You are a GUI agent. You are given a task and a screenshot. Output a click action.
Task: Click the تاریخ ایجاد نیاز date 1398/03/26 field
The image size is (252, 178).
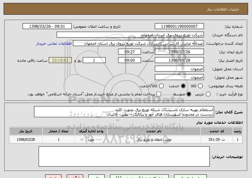tap(179, 52)
